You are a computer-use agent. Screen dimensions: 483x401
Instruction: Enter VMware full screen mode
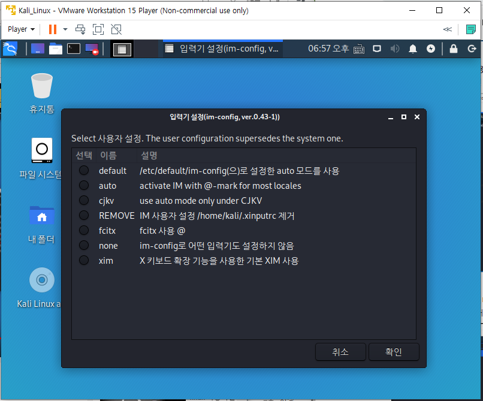98,29
